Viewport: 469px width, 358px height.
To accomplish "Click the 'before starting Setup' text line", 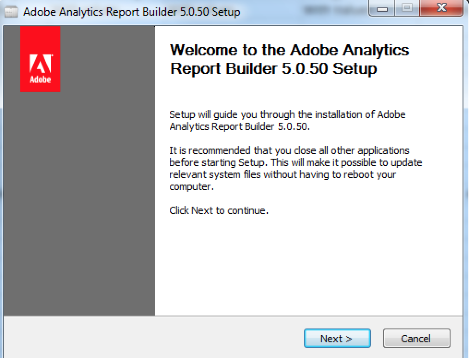I will 295,162.
